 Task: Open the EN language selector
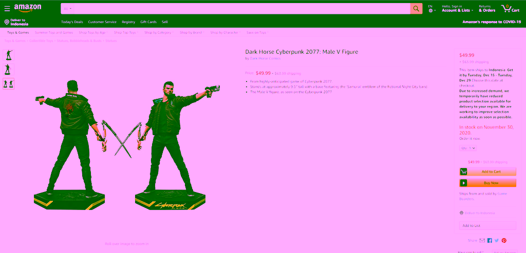[x=431, y=9]
